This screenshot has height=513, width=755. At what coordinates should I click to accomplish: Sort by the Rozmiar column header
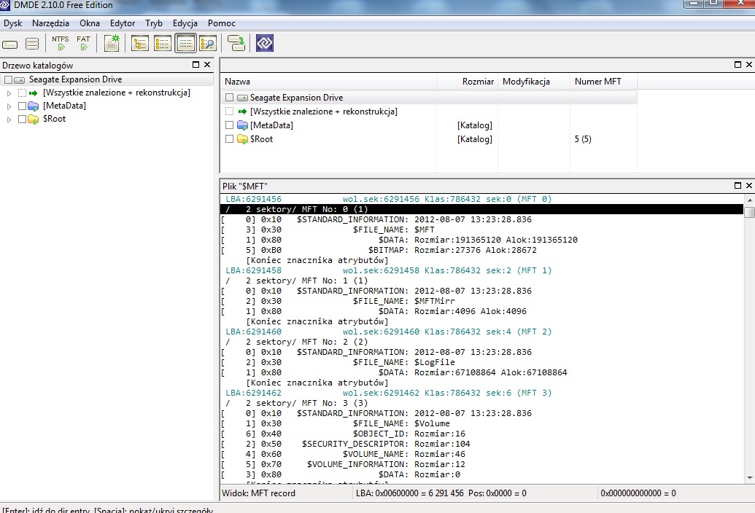[x=467, y=82]
